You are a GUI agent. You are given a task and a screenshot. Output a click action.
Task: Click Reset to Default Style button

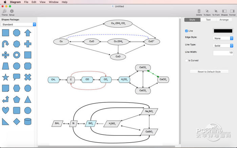click(209, 72)
